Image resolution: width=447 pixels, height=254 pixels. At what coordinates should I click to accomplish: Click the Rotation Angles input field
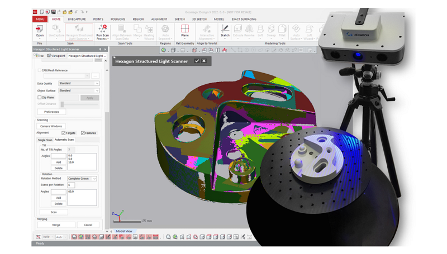click(59, 191)
